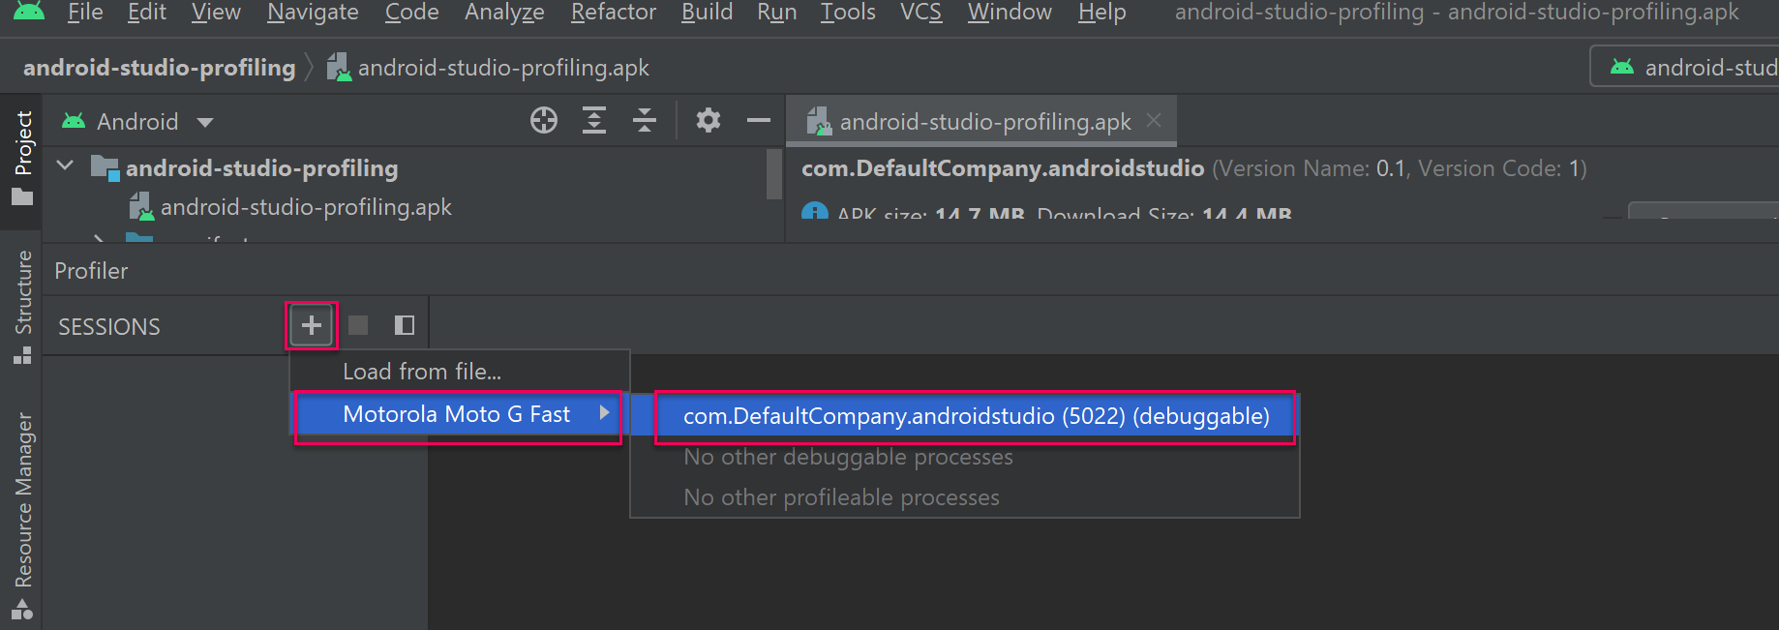Image resolution: width=1779 pixels, height=630 pixels.
Task: Open Project panel settings gear
Action: [x=709, y=121]
